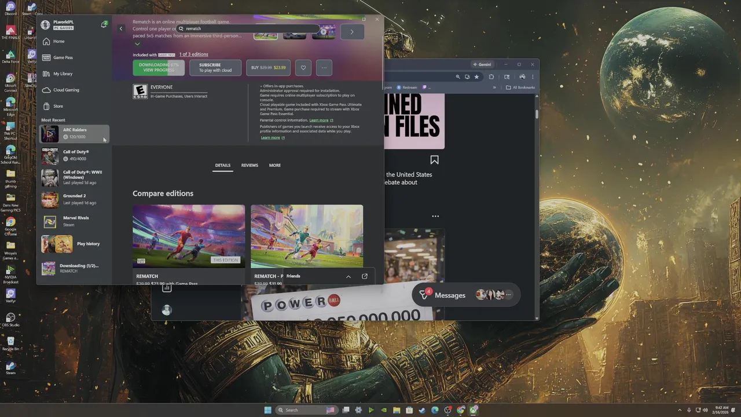This screenshot has height=417, width=741.
Task: Open NVIDIA Broadcast desktop shortcut
Action: [x=10, y=275]
